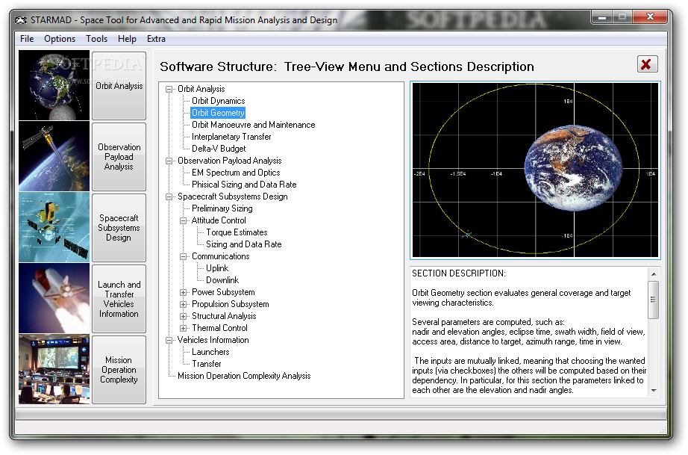688x455 pixels.
Task: Close the Software Structure panel with red X
Action: coord(647,64)
